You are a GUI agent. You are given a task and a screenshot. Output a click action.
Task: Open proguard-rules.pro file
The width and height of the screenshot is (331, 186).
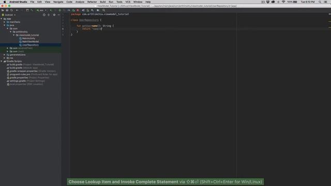coord(32,74)
